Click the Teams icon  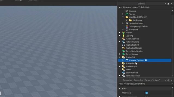123,70
